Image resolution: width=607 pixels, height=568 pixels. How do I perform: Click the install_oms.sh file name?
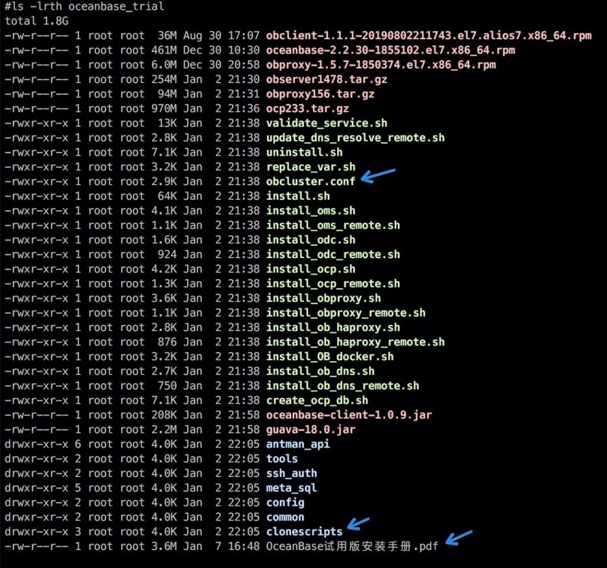click(x=310, y=211)
